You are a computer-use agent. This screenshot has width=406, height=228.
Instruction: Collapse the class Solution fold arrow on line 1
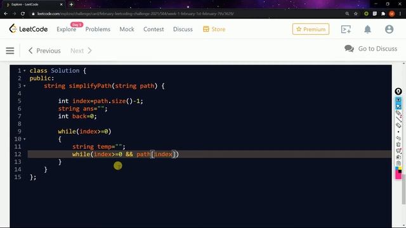pos(25,70)
